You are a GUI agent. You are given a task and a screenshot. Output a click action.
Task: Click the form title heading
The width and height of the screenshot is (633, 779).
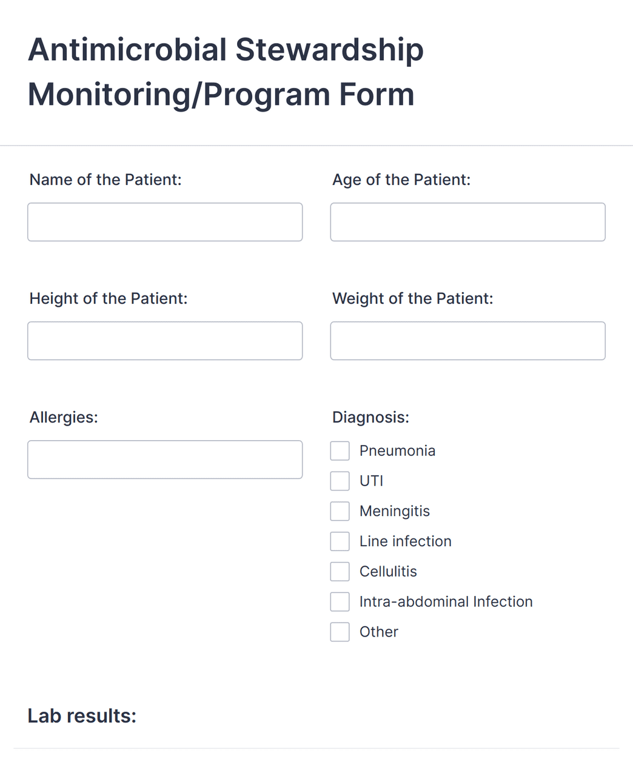pos(226,72)
